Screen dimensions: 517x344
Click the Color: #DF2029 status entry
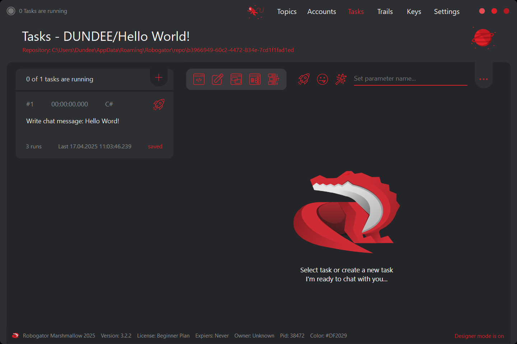(329, 336)
